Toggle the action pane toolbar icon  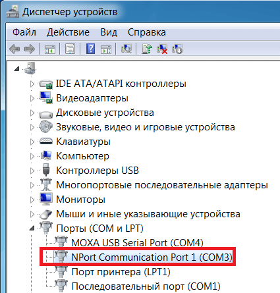tap(106, 49)
